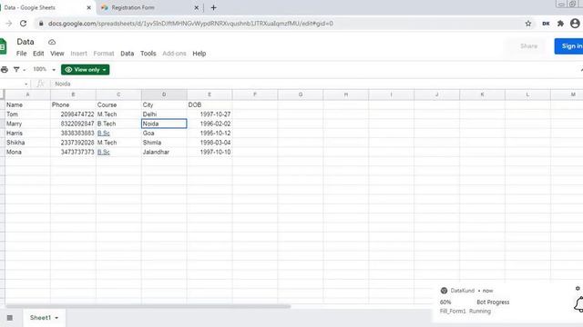This screenshot has height=327, width=583.
Task: Open the B.Sc link in Mona's row
Action: click(103, 152)
